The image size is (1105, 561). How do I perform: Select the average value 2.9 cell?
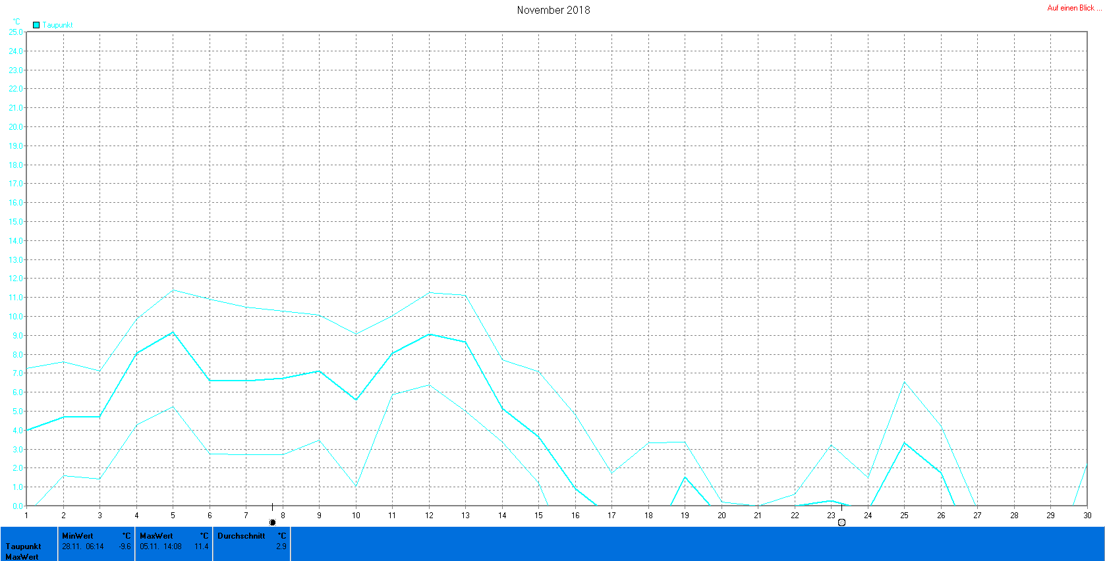coord(281,547)
